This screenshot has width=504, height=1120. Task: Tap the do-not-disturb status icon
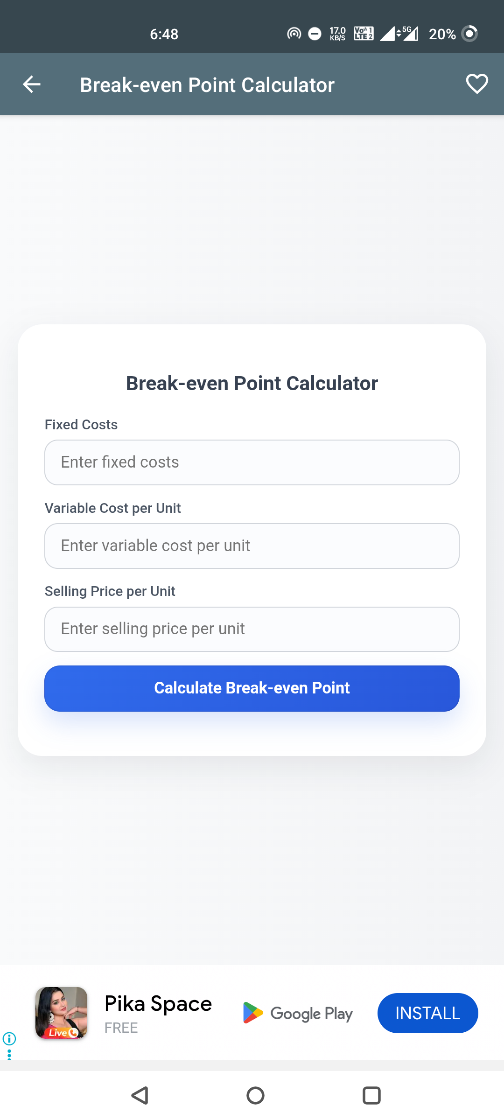pos(315,34)
